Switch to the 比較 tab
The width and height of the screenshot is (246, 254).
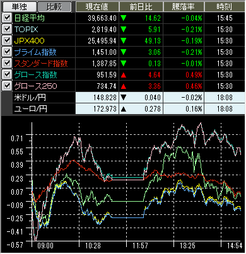tap(54, 7)
